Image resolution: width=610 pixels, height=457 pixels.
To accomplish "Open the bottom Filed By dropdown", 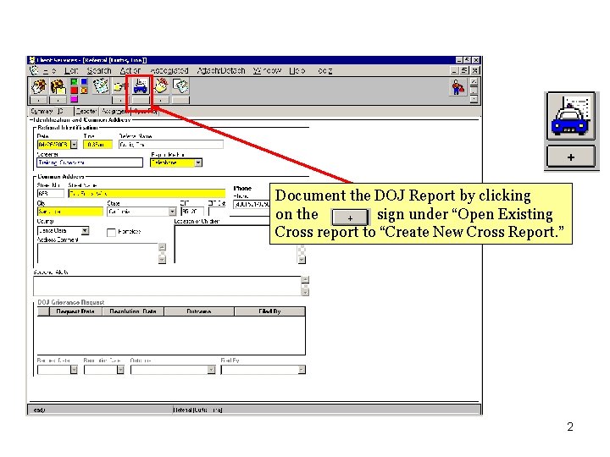I will click(302, 370).
